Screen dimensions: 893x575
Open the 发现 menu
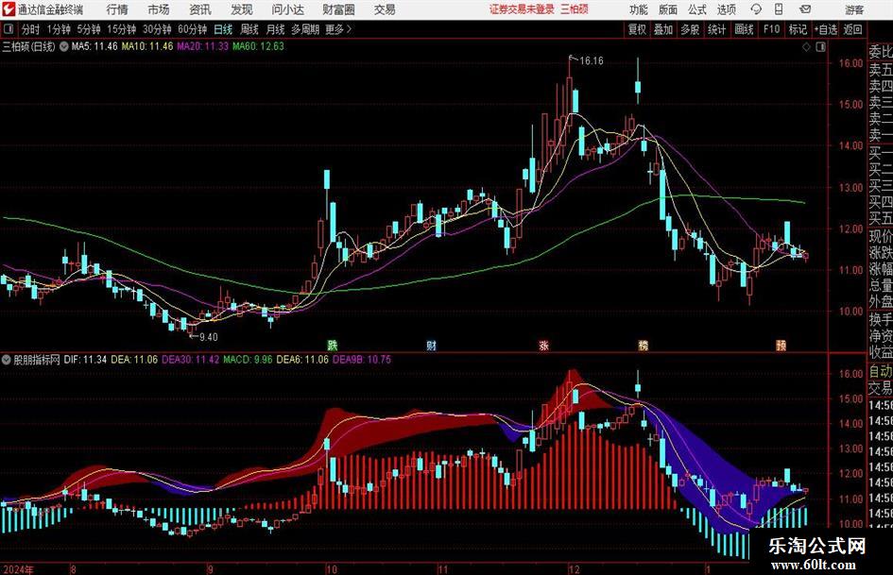click(x=242, y=9)
